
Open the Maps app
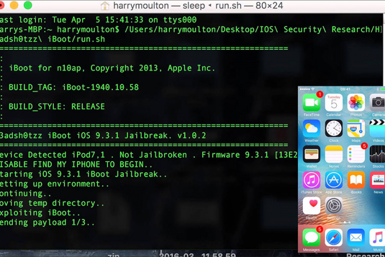tap(356, 128)
